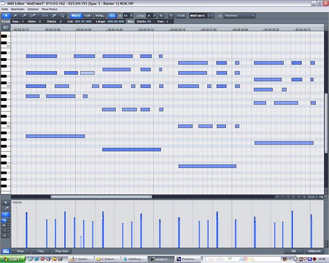
Task: Open the Windows Start button
Action: pos(13,259)
